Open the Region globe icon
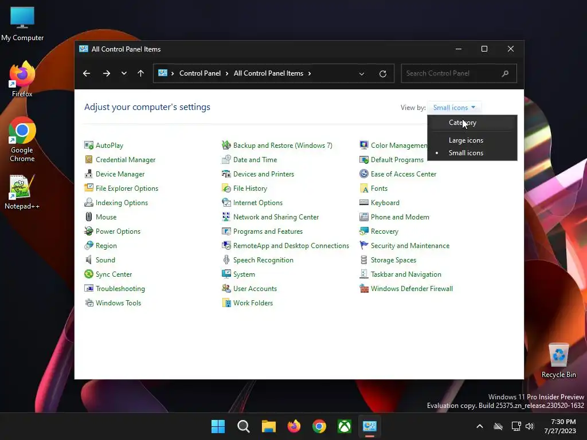The height and width of the screenshot is (440, 587). pyautogui.click(x=89, y=245)
